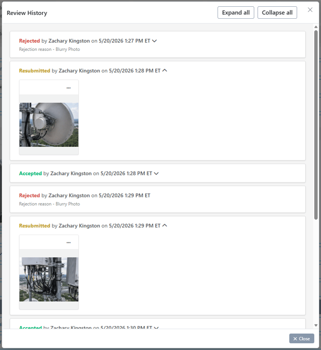Click the 1:28 PM Resubmitted status label
Viewport: 321px width, 350px height.
pyautogui.click(x=34, y=71)
